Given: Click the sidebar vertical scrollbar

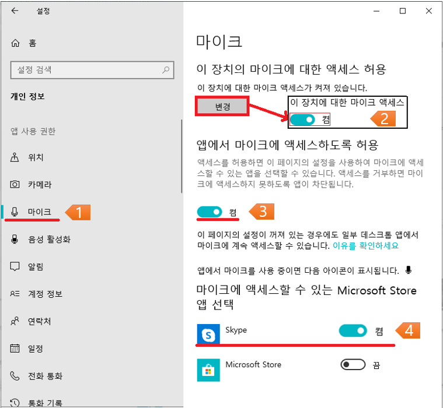Looking at the screenshot, I should pyautogui.click(x=182, y=156).
